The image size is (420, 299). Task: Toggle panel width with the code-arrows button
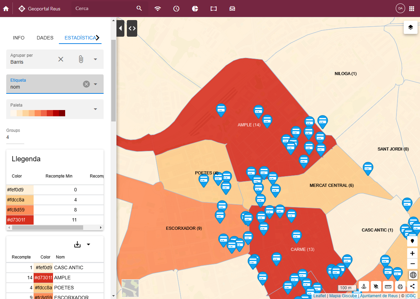(132, 28)
